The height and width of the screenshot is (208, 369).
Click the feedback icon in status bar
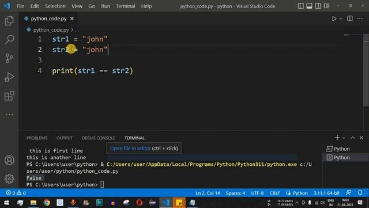point(348,193)
